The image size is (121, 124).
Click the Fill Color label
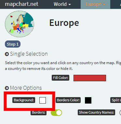[60, 78]
